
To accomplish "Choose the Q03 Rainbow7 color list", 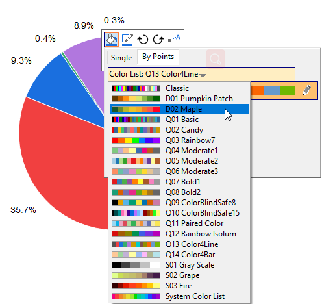I will coord(179,140).
